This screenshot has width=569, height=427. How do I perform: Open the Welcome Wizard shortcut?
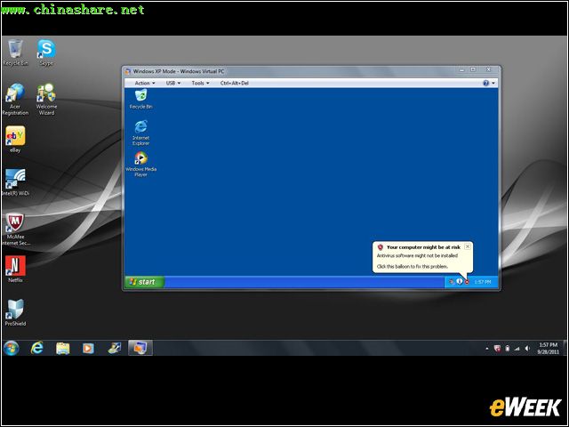coord(46,99)
